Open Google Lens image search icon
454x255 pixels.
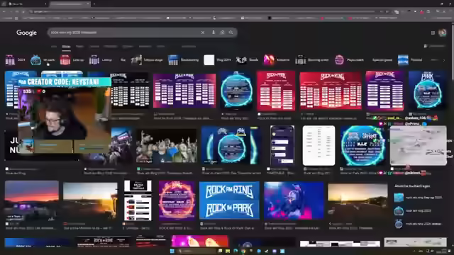pos(222,33)
